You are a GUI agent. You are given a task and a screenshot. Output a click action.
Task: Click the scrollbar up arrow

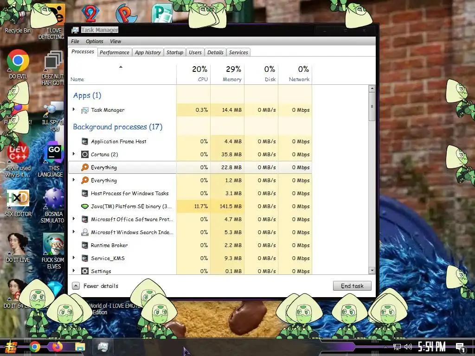(x=372, y=89)
